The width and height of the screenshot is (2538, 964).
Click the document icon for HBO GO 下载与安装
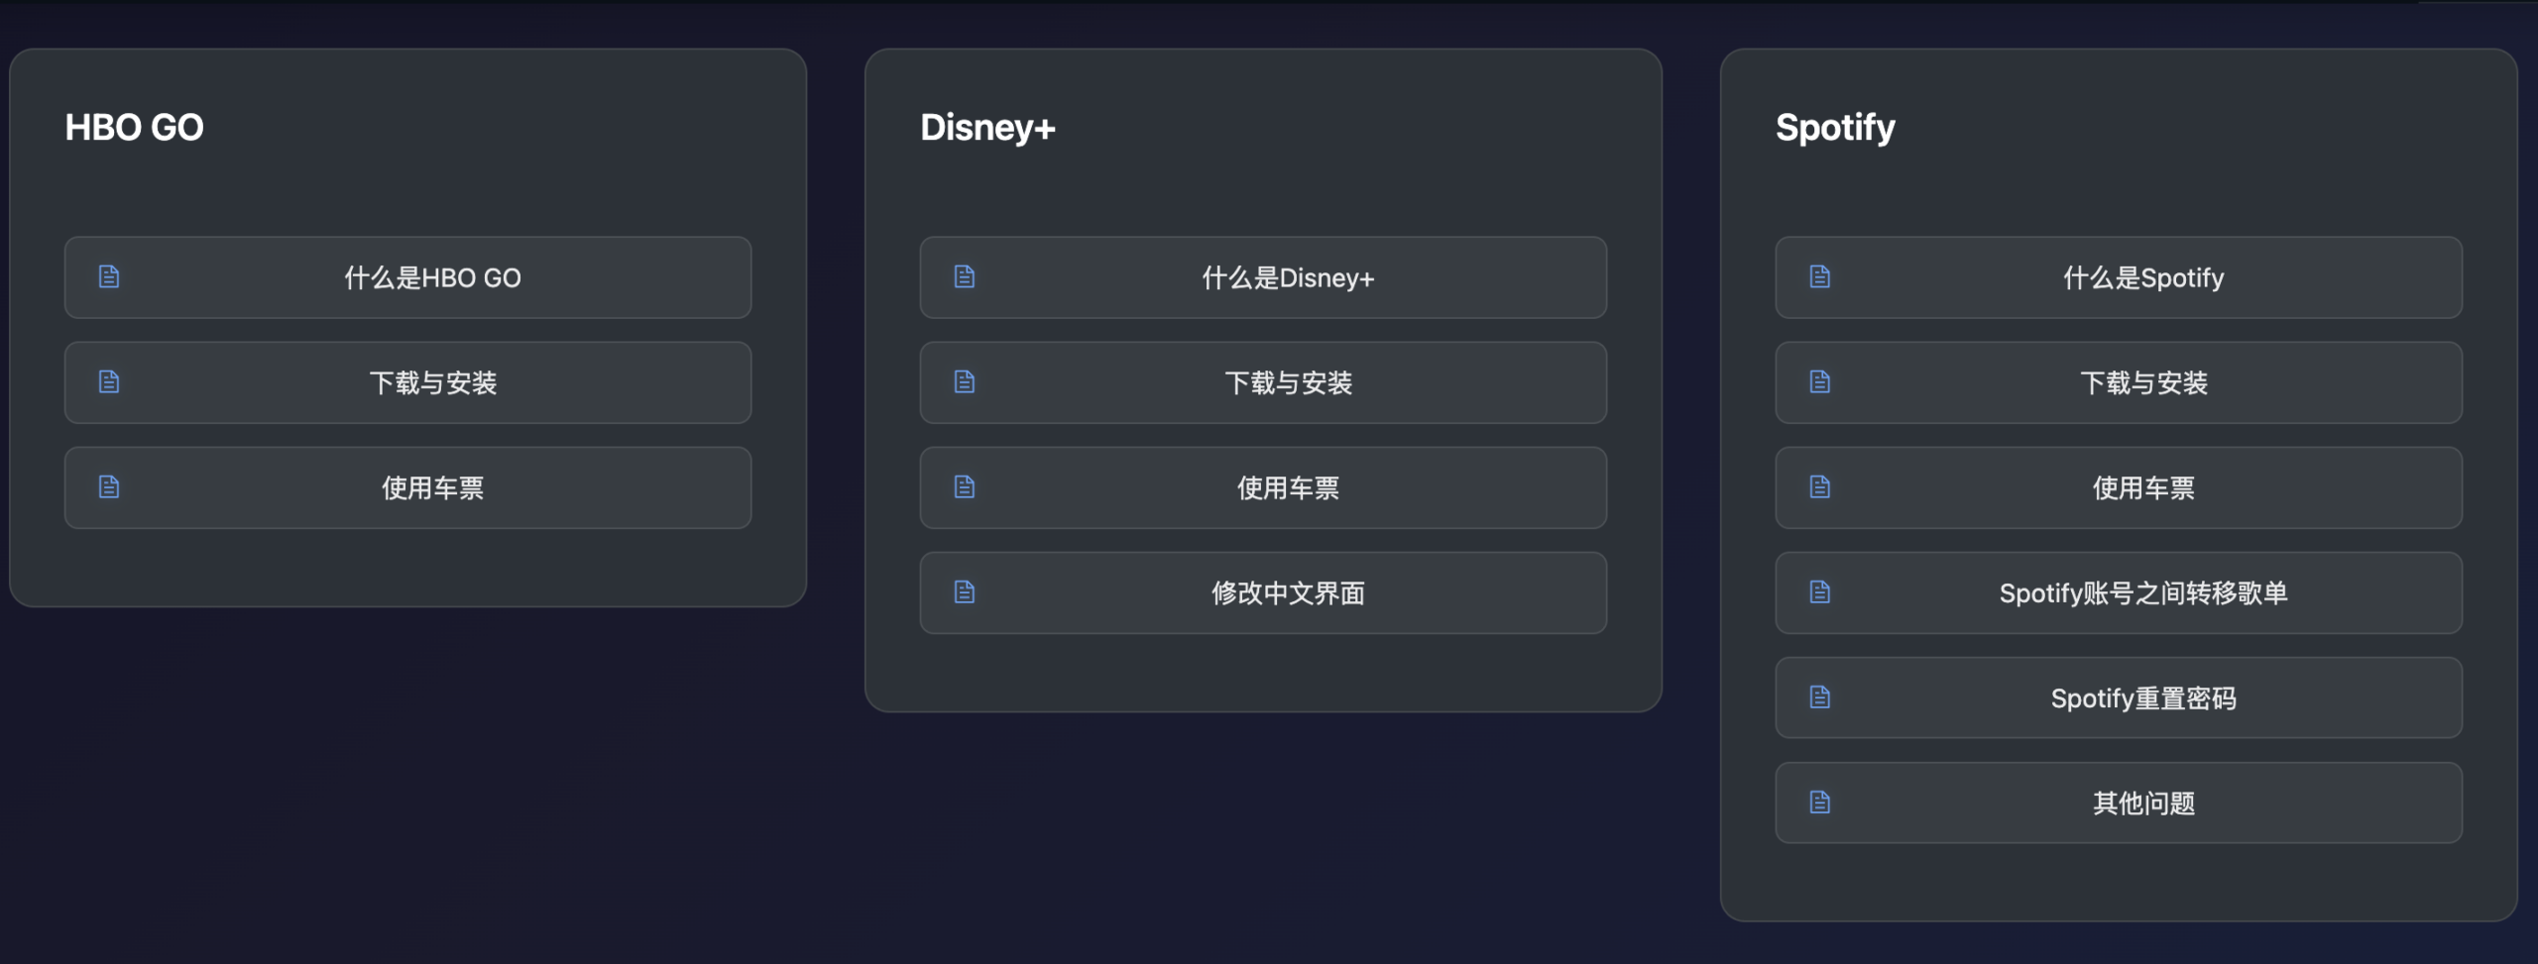[109, 382]
